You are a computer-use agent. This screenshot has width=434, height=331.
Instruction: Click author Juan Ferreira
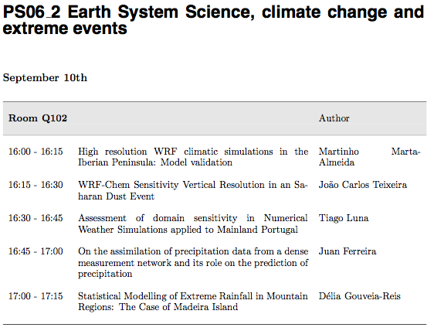click(348, 251)
